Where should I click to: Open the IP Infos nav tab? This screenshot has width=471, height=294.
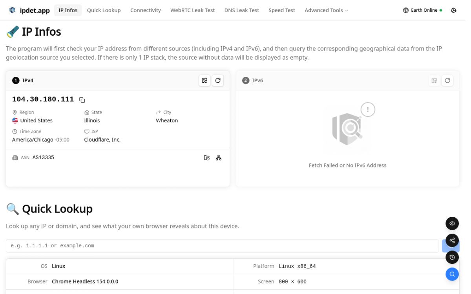[x=68, y=10]
